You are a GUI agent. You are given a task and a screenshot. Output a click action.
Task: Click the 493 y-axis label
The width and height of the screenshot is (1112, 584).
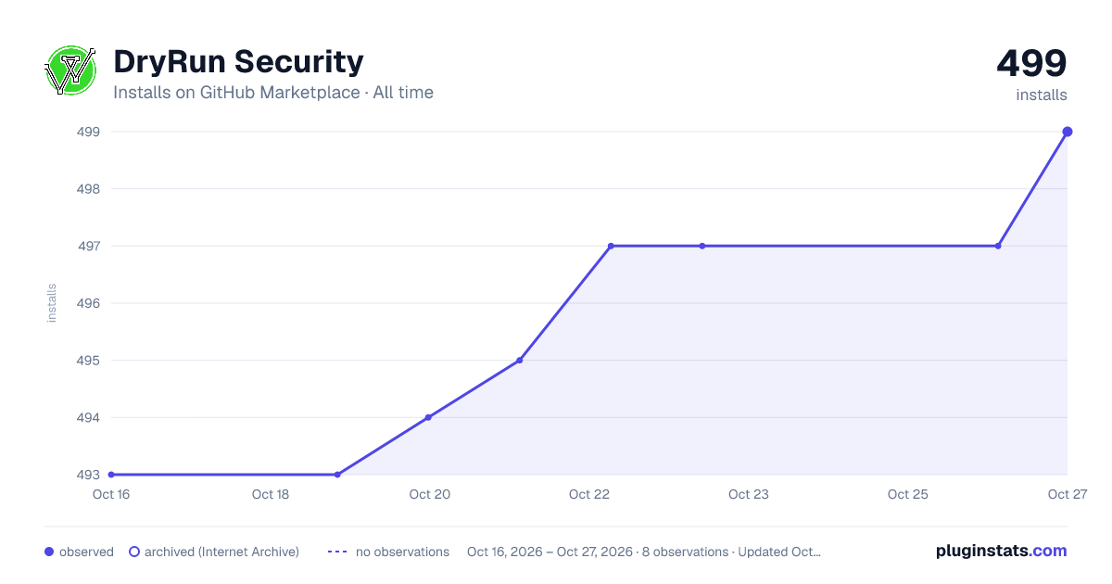pyautogui.click(x=87, y=475)
